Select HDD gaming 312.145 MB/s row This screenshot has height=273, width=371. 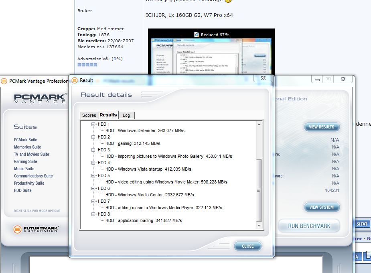pos(133,143)
